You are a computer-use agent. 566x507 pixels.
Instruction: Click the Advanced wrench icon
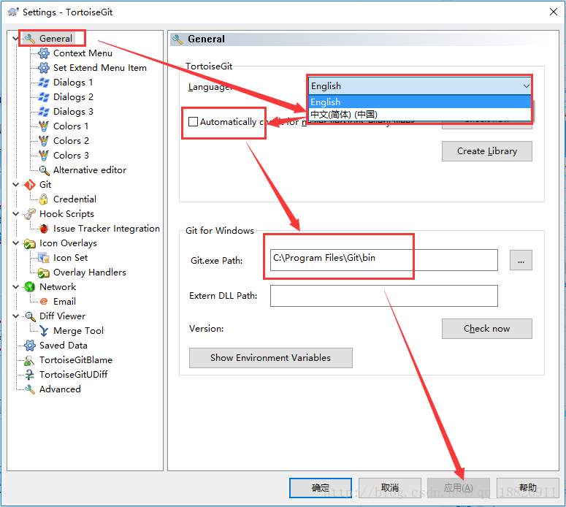(30, 389)
